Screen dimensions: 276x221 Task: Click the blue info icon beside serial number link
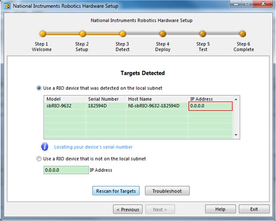tap(45, 146)
